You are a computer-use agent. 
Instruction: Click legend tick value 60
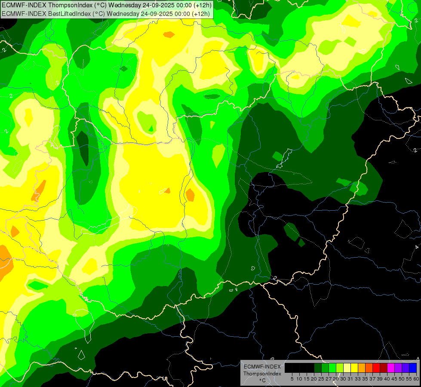(416, 379)
